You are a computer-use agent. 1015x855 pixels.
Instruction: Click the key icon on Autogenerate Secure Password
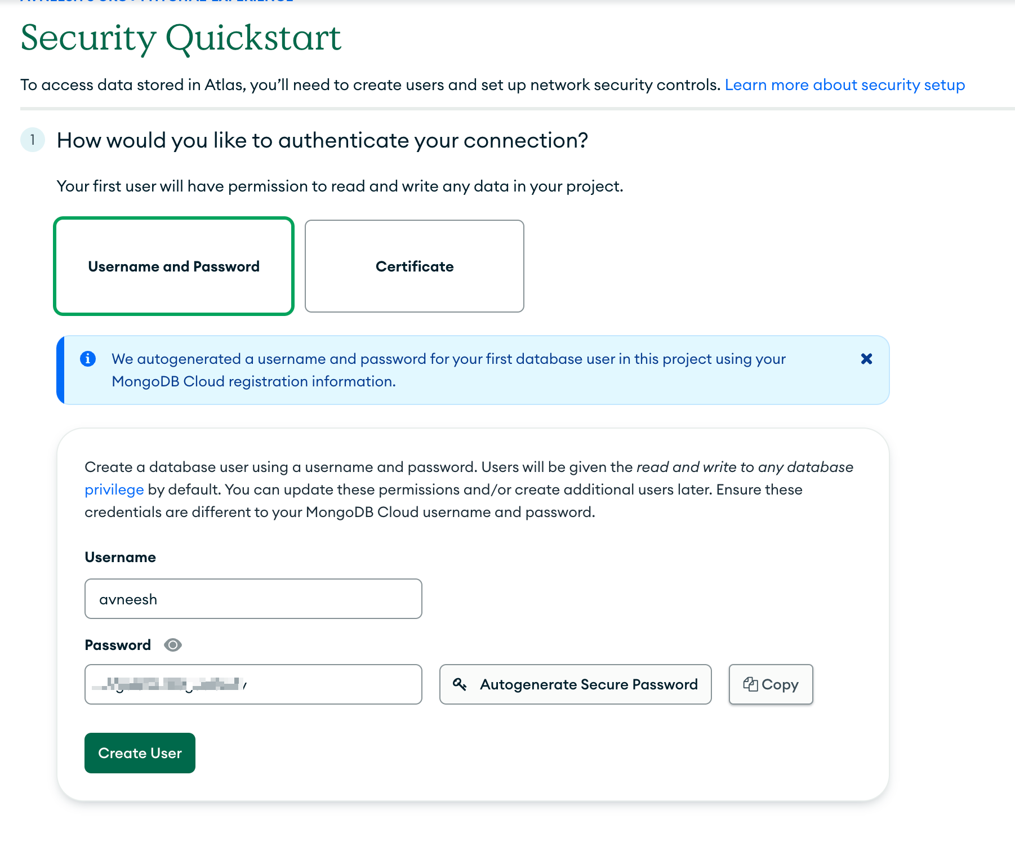tap(461, 684)
